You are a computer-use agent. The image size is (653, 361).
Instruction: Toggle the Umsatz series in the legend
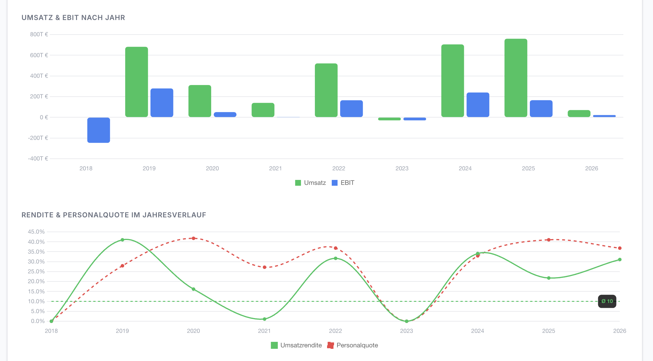[x=310, y=183]
